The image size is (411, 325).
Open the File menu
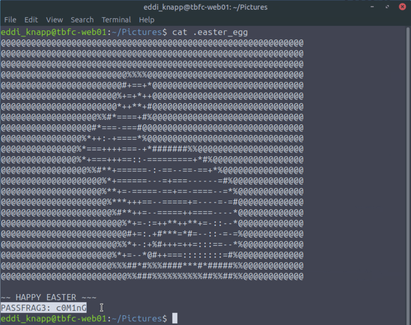(10, 20)
